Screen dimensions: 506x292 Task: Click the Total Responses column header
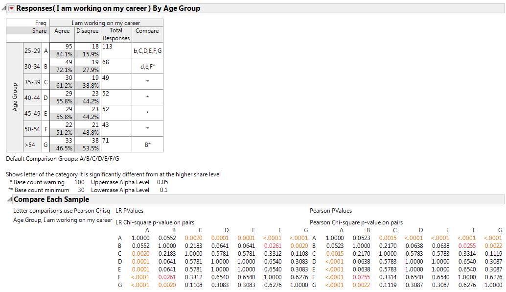pyautogui.click(x=116, y=34)
